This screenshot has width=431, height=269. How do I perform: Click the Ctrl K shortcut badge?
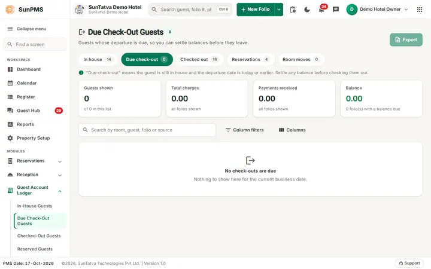pos(223,10)
